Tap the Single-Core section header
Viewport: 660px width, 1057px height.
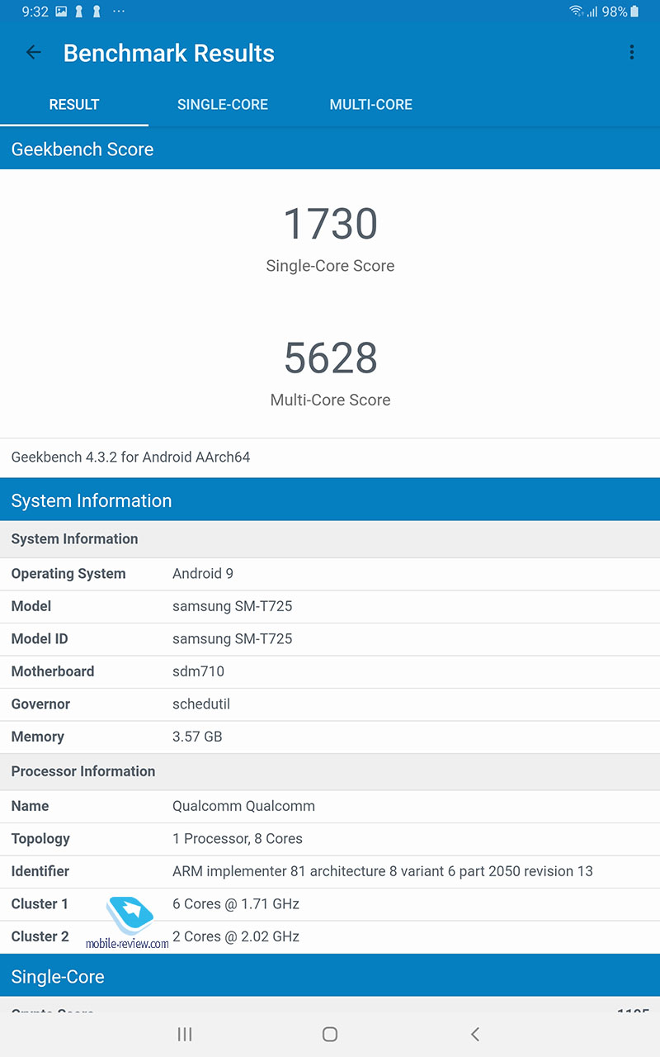point(330,977)
